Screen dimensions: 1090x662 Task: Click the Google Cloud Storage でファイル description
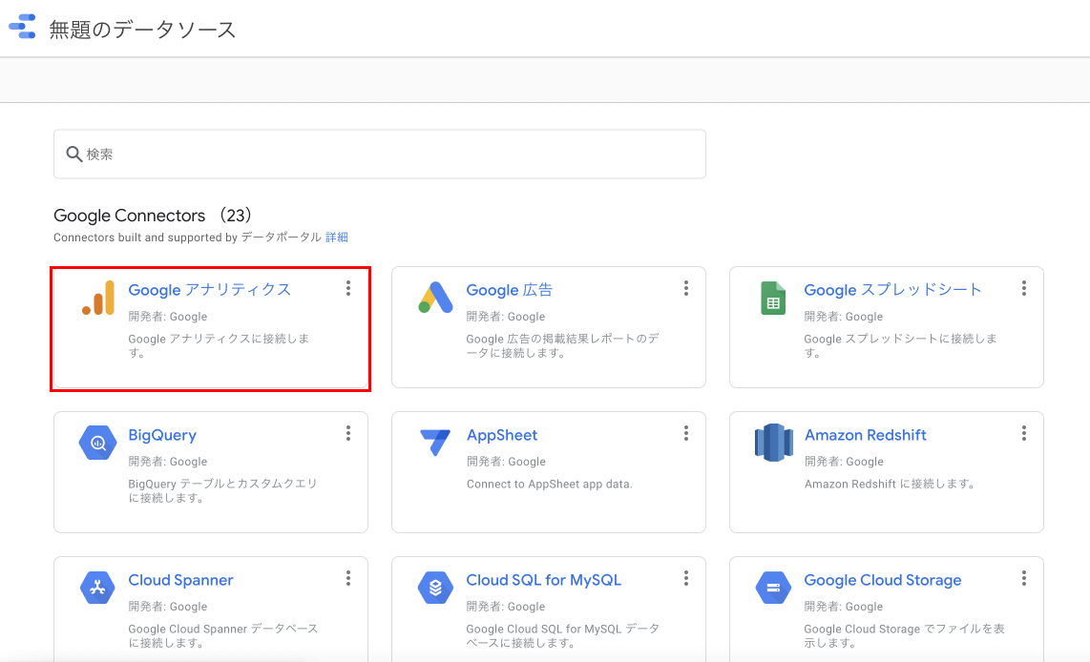[x=905, y=635]
